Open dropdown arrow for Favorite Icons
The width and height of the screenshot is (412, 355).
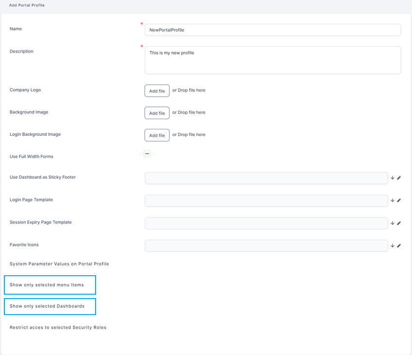pyautogui.click(x=393, y=246)
